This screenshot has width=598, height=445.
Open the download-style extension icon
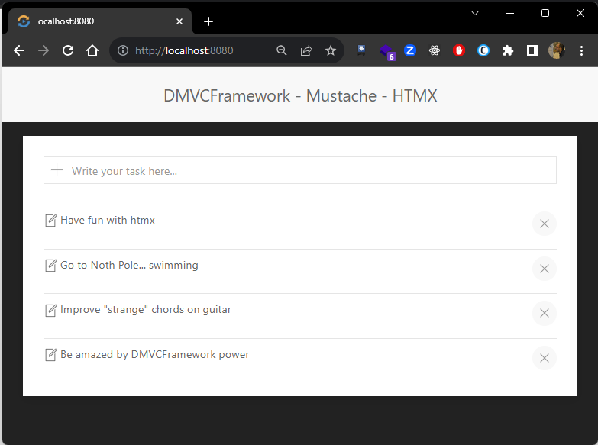tap(361, 50)
